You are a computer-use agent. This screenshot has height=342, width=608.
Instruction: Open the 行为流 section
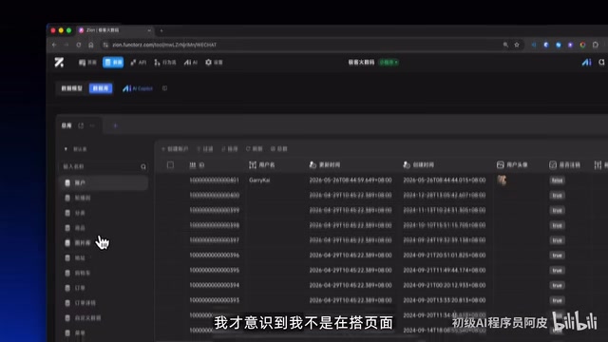165,63
